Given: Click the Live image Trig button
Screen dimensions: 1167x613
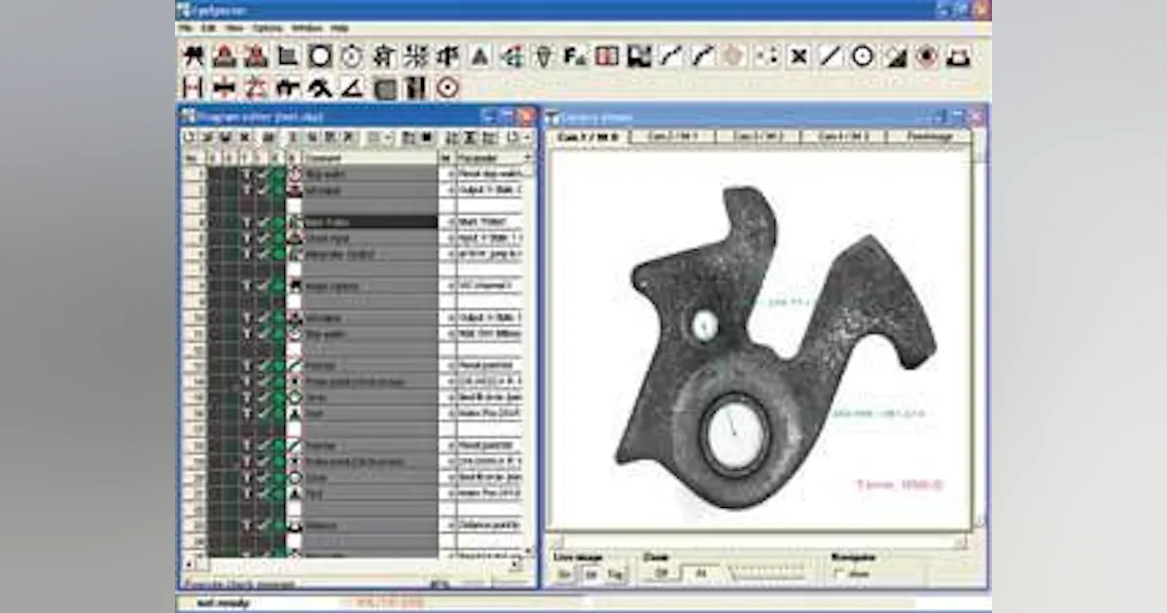Looking at the screenshot, I should coord(614,574).
